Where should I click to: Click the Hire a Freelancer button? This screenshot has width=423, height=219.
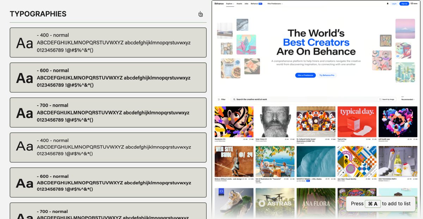coord(305,75)
